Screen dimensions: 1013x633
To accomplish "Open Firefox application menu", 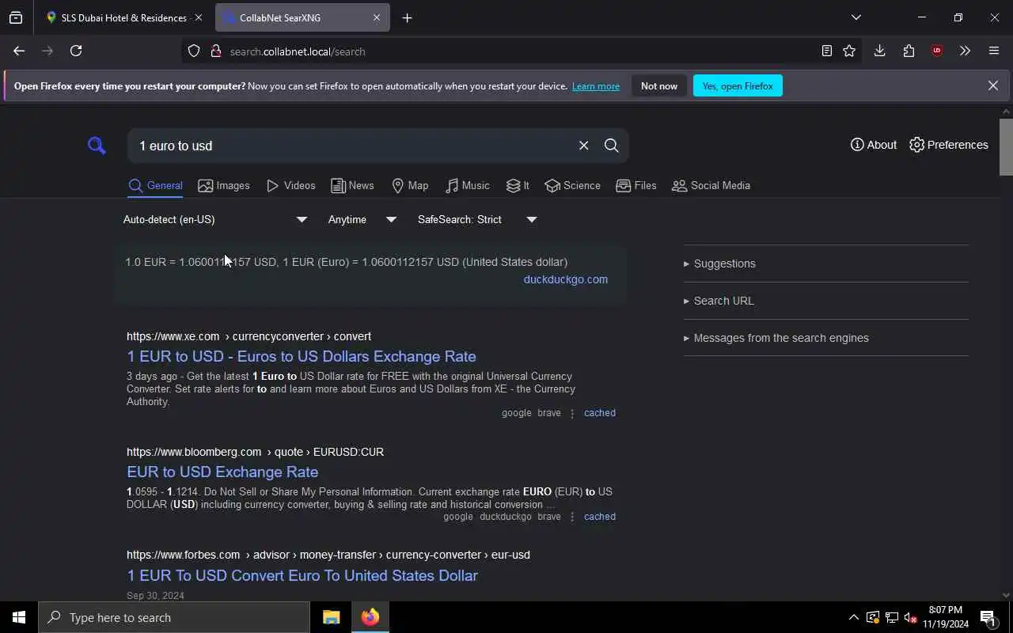I will coord(994,51).
